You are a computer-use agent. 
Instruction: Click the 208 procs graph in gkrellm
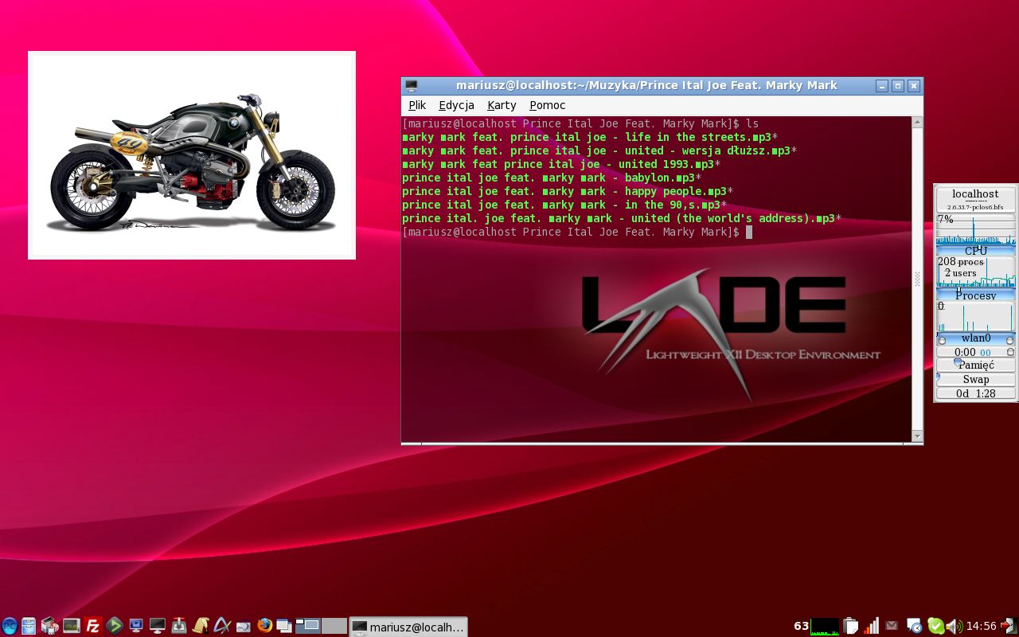[x=975, y=272]
